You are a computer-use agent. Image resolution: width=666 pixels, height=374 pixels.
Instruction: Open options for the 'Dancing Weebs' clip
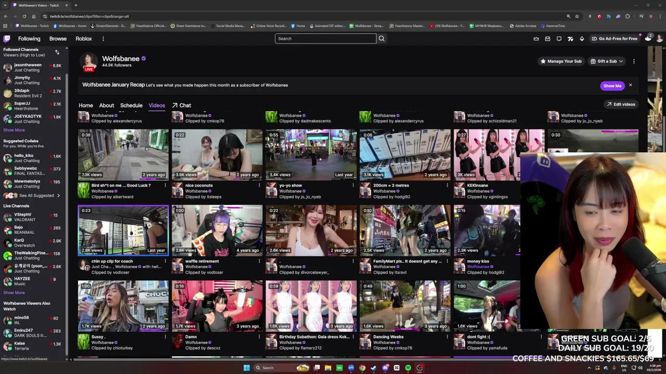447,337
